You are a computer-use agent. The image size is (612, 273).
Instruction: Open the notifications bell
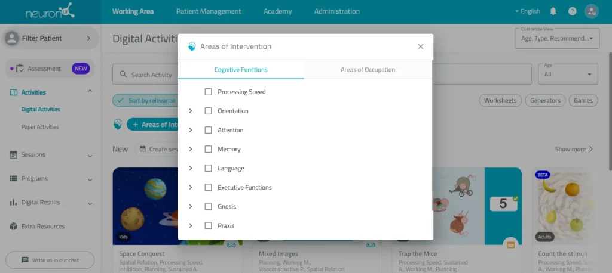pyautogui.click(x=553, y=11)
